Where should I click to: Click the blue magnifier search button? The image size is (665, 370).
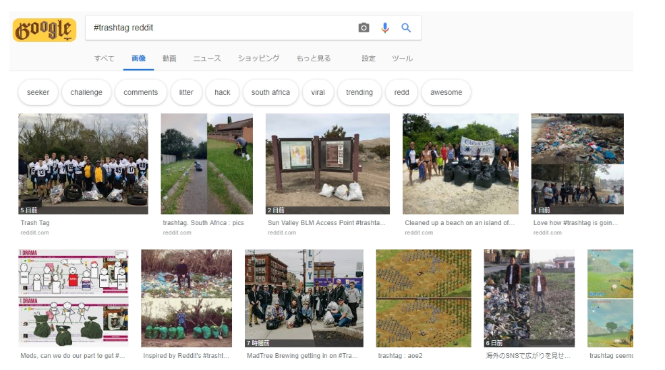pyautogui.click(x=406, y=28)
